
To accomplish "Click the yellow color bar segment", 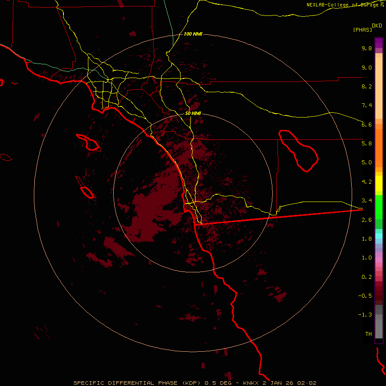I will (379, 184).
